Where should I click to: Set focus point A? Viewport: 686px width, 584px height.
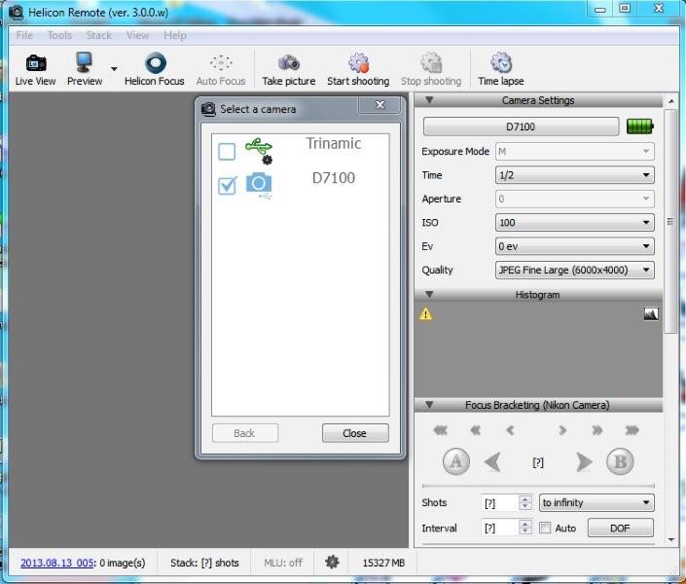pyautogui.click(x=456, y=462)
